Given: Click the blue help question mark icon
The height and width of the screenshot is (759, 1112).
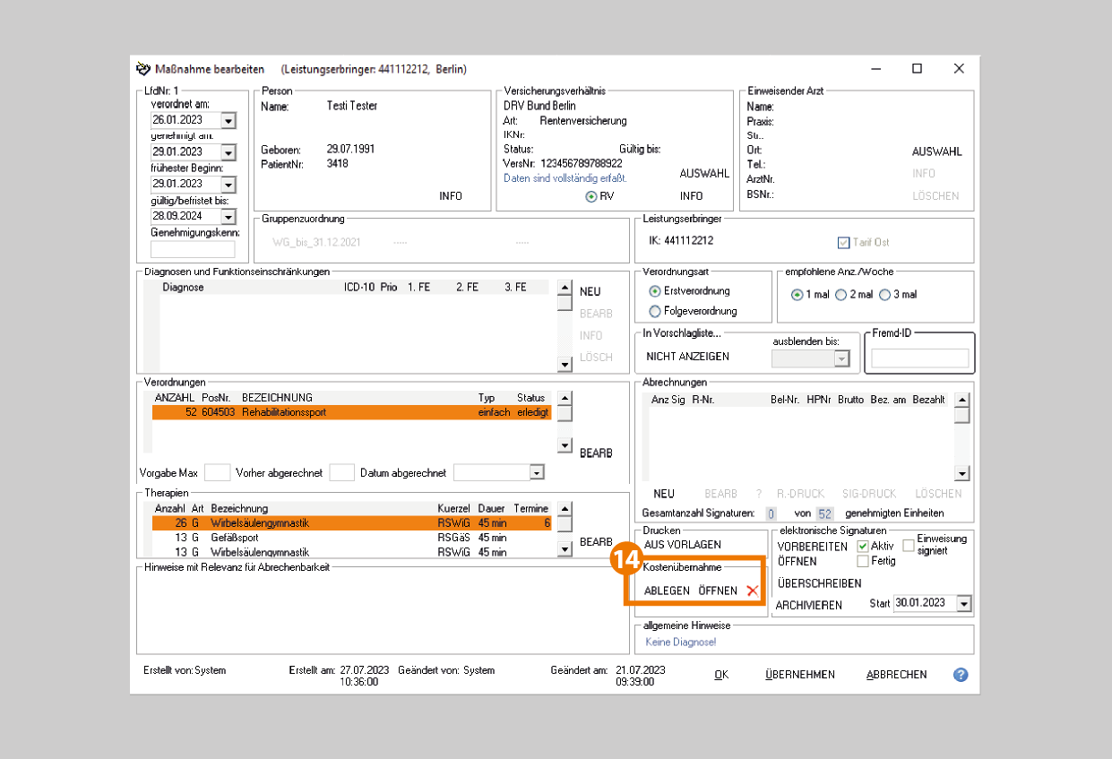Looking at the screenshot, I should (961, 675).
